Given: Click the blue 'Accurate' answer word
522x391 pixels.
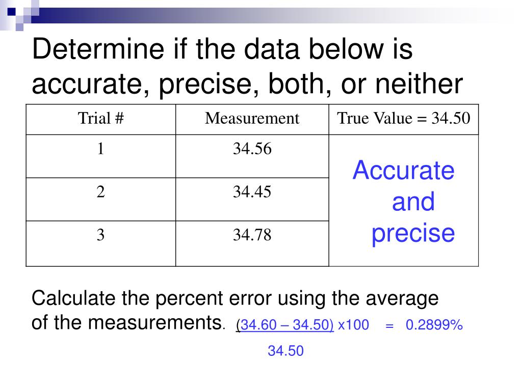Looking at the screenshot, I should point(404,170).
